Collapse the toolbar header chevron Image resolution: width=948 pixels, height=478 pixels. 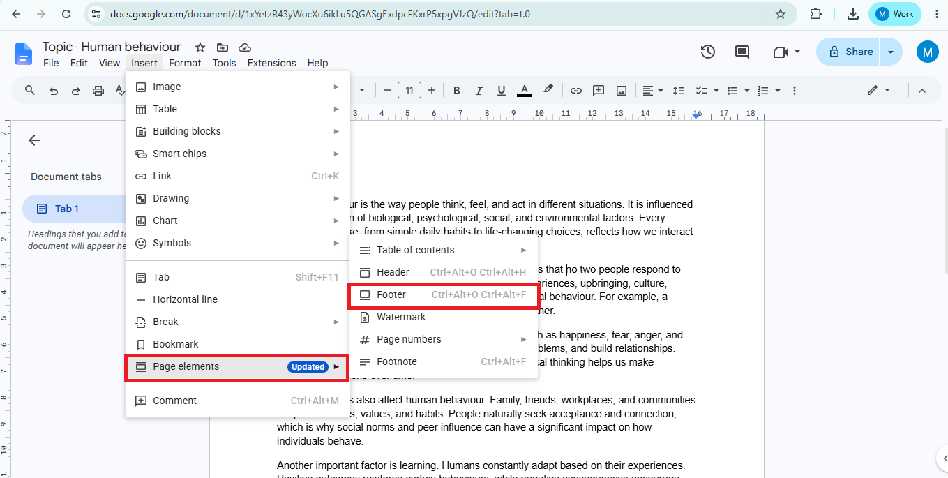click(922, 90)
